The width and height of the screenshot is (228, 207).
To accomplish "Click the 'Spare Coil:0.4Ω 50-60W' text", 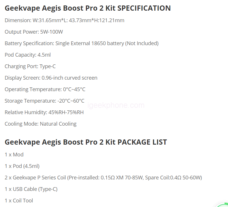I will click(173, 178).
